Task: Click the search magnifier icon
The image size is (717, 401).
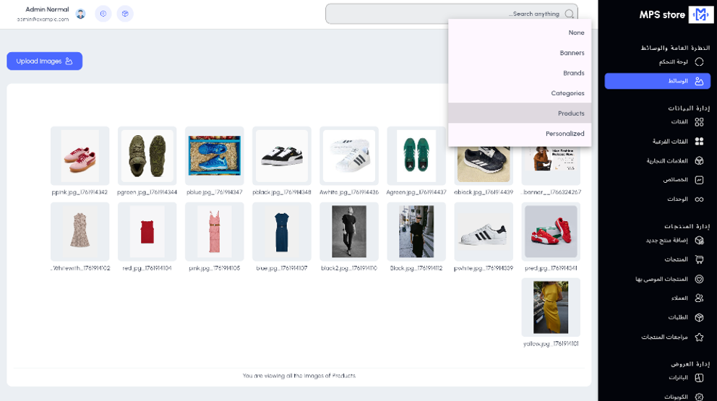Action: 570,14
